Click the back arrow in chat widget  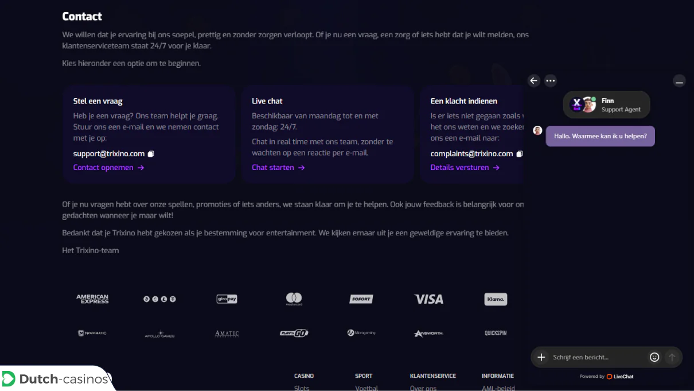pos(534,81)
